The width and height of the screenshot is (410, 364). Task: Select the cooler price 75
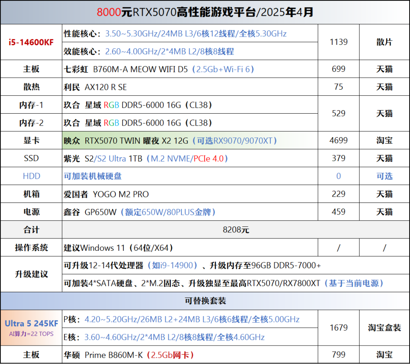(339, 87)
